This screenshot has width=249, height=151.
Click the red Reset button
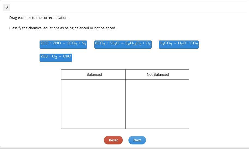click(113, 140)
